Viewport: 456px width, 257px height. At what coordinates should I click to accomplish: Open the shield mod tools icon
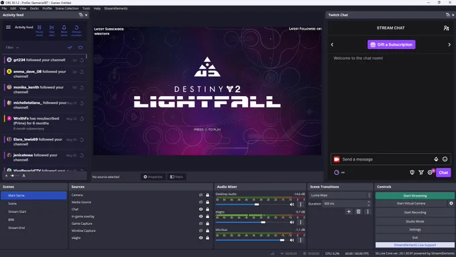(x=412, y=172)
